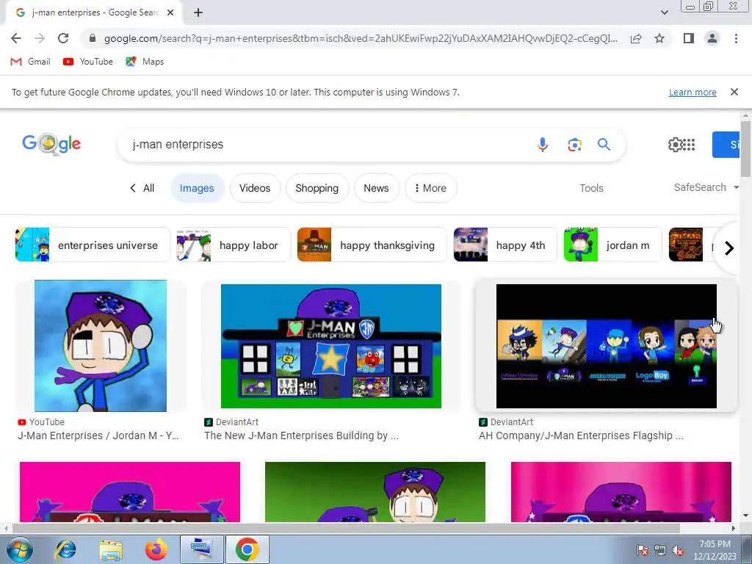Switch to the All results tab
Image resolution: width=752 pixels, height=564 pixels.
[142, 188]
